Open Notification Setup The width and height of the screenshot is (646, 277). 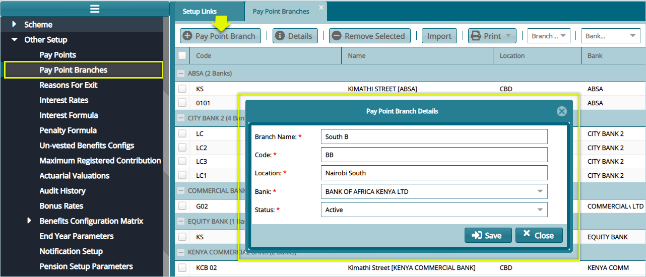pos(71,251)
